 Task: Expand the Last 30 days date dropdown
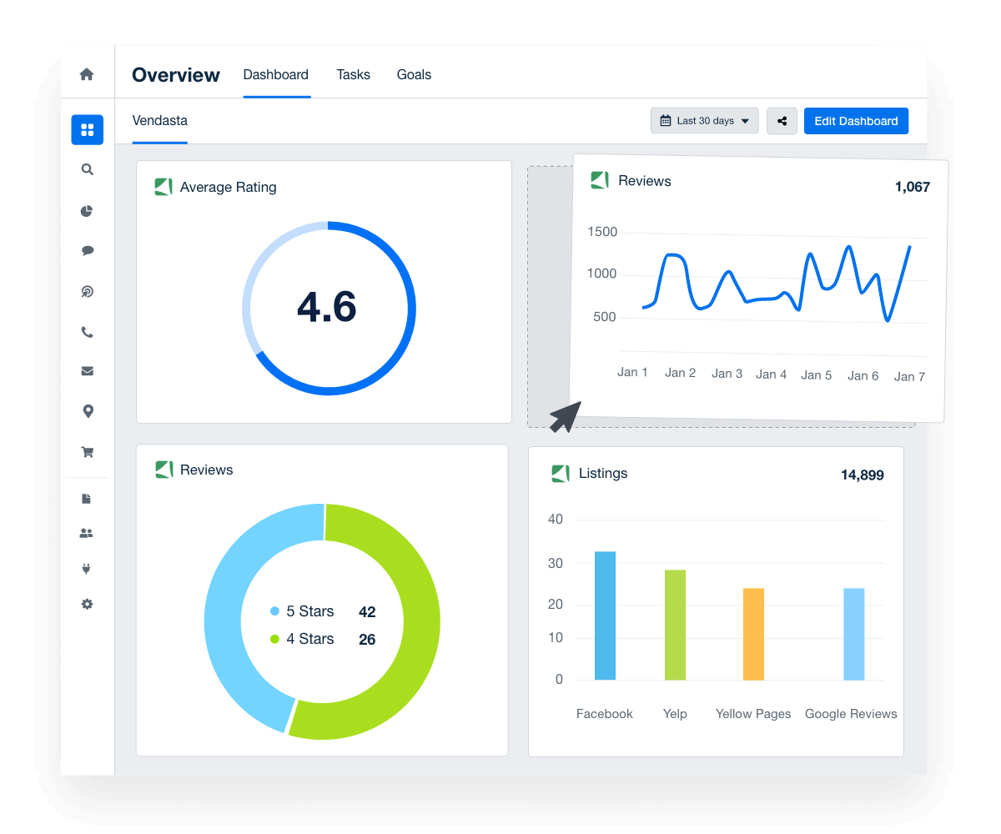pyautogui.click(x=705, y=121)
